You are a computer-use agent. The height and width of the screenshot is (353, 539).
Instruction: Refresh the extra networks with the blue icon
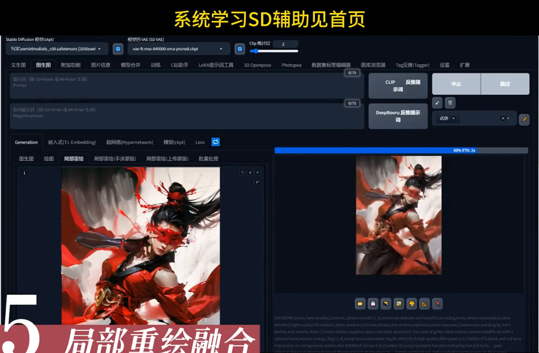pos(215,142)
